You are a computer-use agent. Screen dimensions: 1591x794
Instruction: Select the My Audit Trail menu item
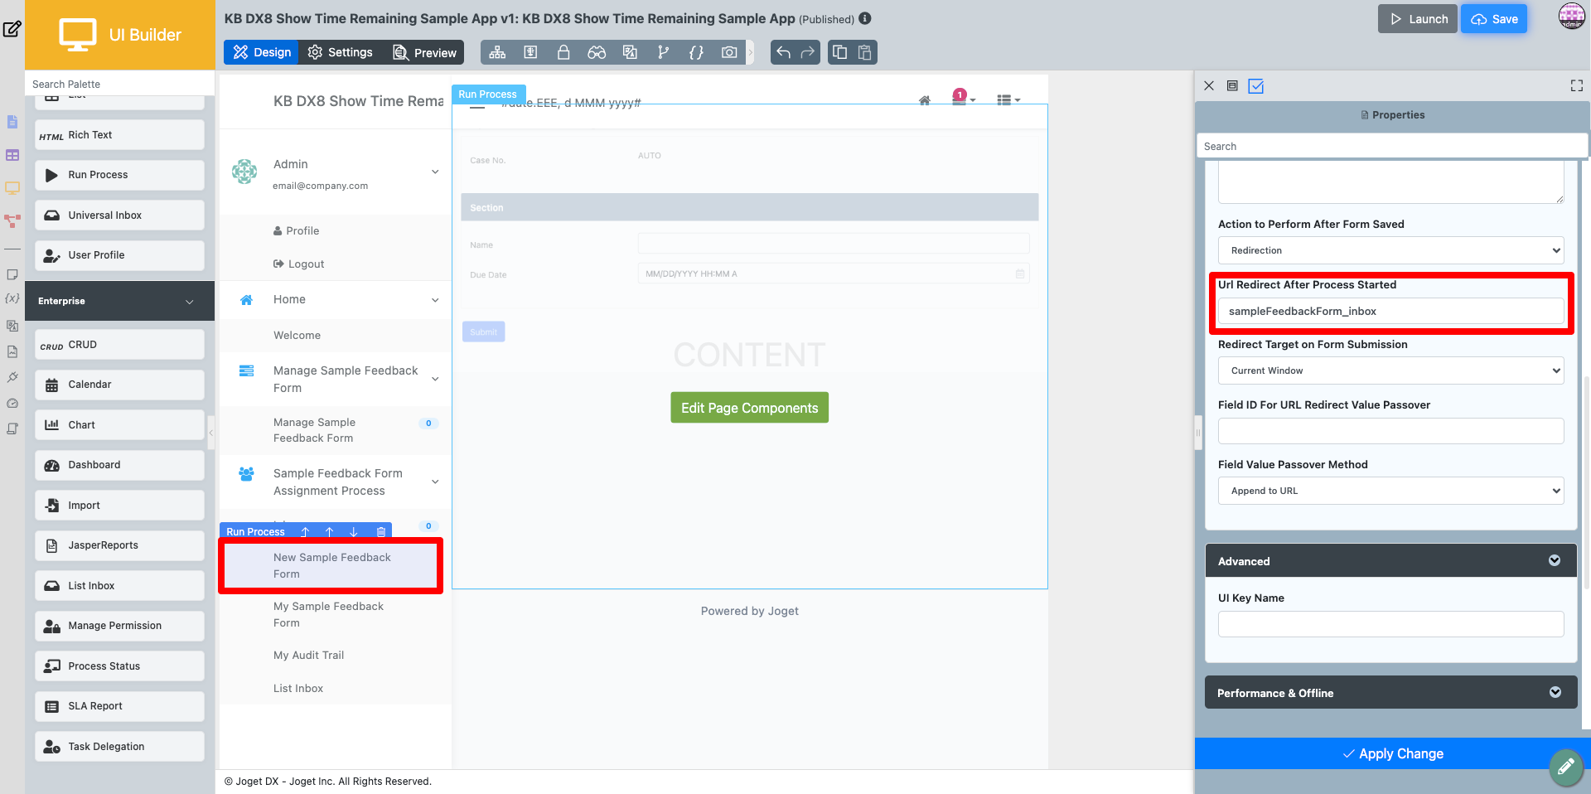point(308,655)
